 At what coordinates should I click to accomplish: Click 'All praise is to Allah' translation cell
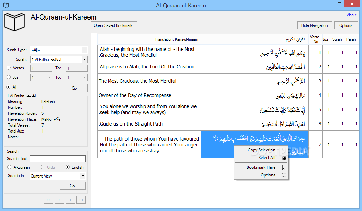point(149,67)
